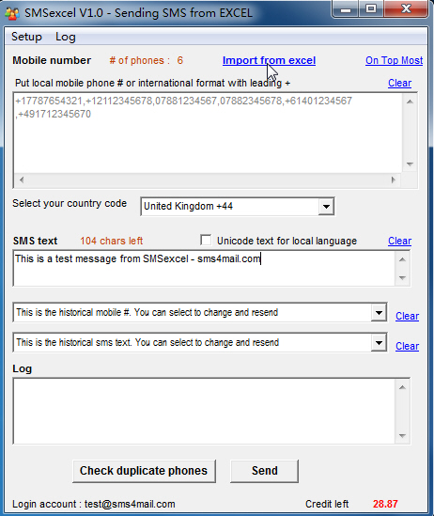The height and width of the screenshot is (516, 434).
Task: Enable Unicode text for local language checkbox
Action: [206, 240]
